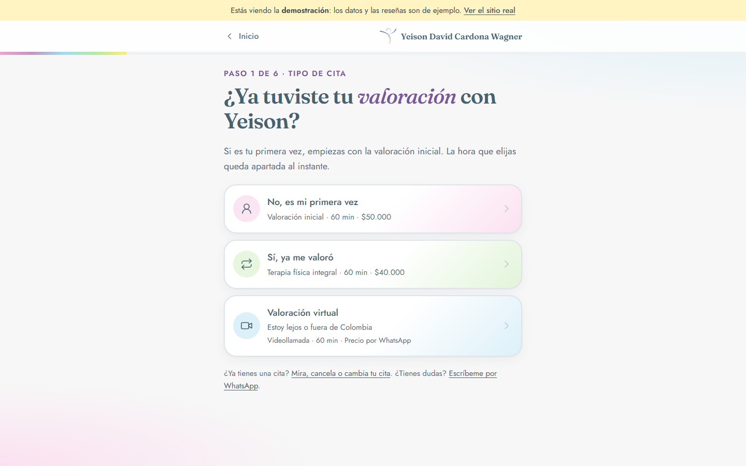
Task: Click the pink person icon for first visit
Action: point(247,209)
